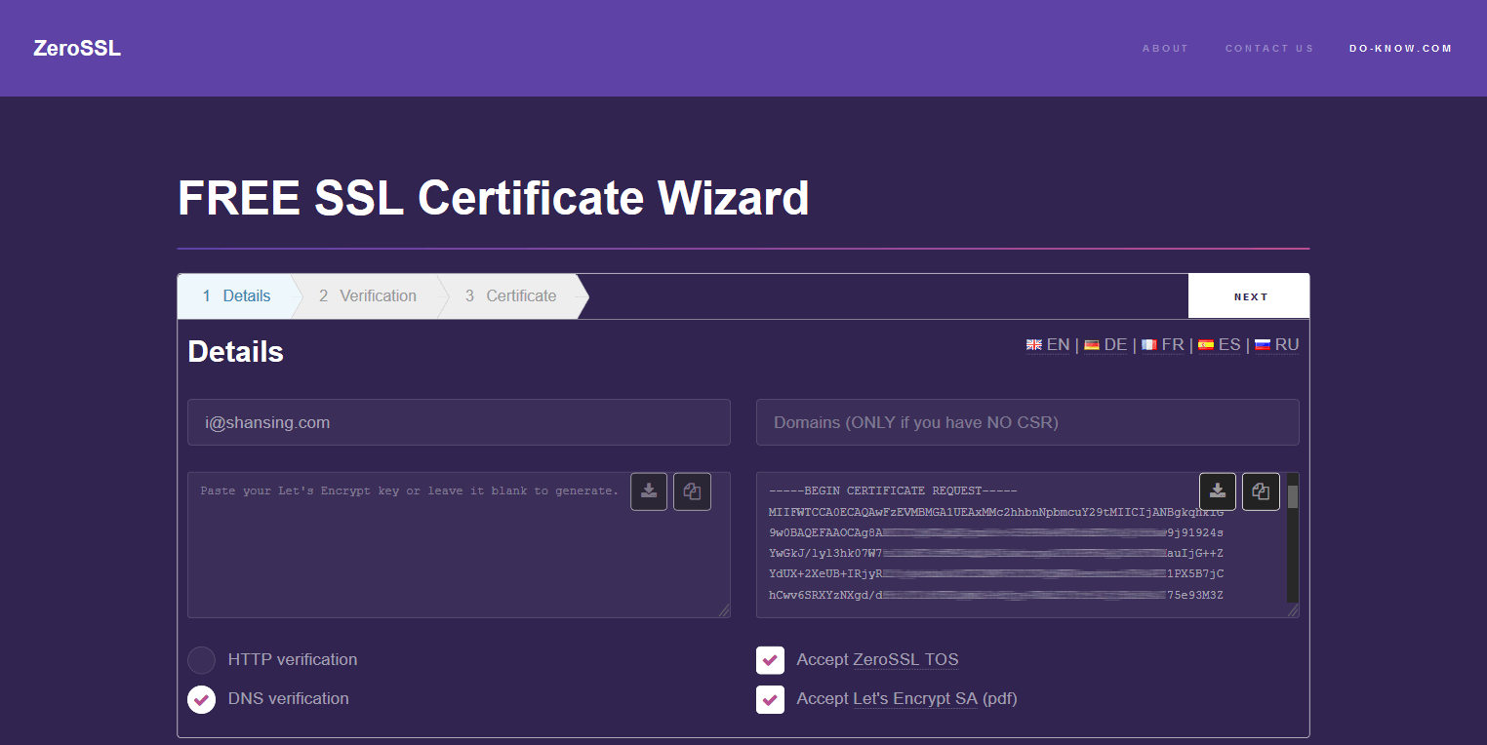Image resolution: width=1487 pixels, height=745 pixels.
Task: Open the Details step tab
Action: (236, 296)
